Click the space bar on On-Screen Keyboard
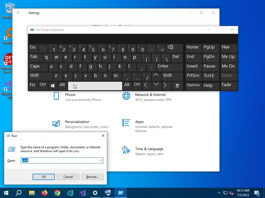This screenshot has height=198, width=265. pyautogui.click(x=95, y=86)
